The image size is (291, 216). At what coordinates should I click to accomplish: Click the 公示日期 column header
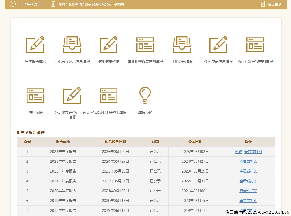pyautogui.click(x=195, y=142)
